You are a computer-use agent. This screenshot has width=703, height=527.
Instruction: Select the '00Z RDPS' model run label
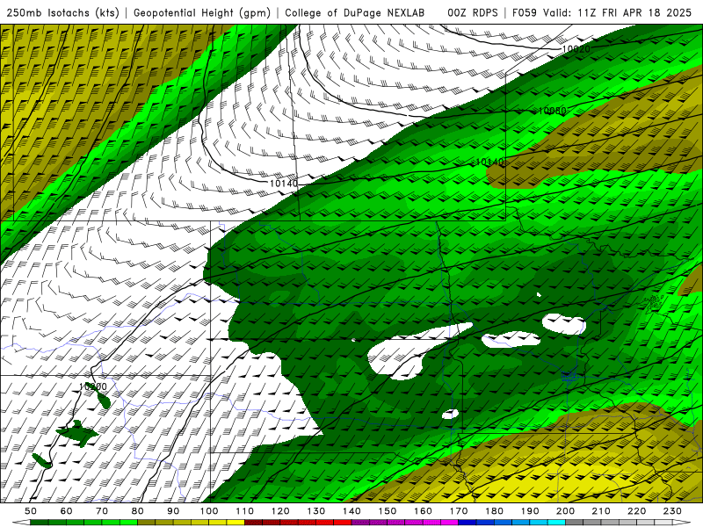click(473, 13)
